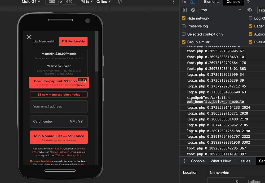Image resolution: width=265 pixels, height=183 pixels.
Task: Activate the inspect element picker icon
Action: 184,2
